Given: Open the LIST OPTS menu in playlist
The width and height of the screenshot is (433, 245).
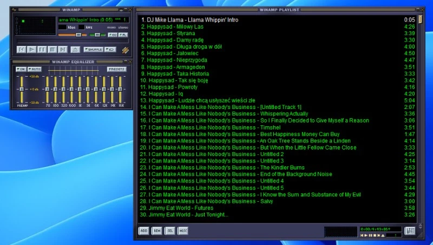Looking at the screenshot, I should (x=410, y=230).
